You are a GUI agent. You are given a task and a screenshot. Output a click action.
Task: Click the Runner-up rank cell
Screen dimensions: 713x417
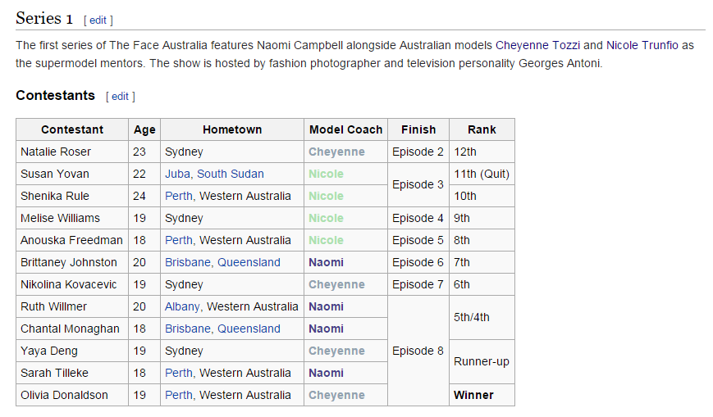[x=482, y=362]
